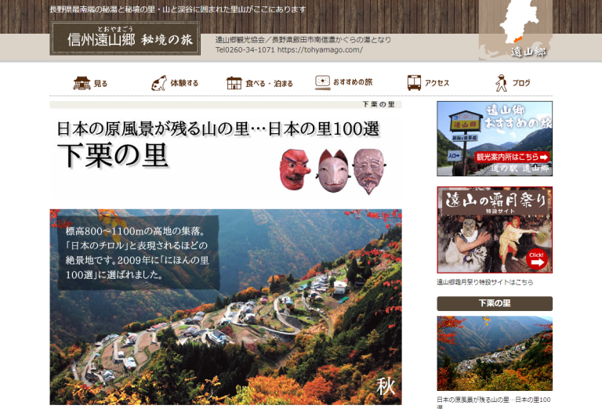Select the 体験する navigation label
Viewport: 602px width, 409px height.
pos(184,83)
